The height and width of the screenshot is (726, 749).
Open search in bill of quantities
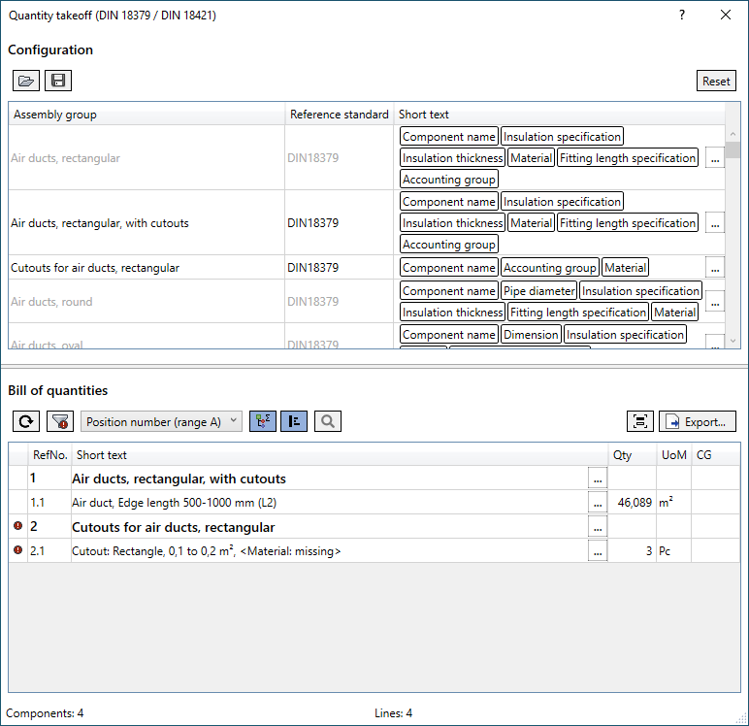[328, 421]
